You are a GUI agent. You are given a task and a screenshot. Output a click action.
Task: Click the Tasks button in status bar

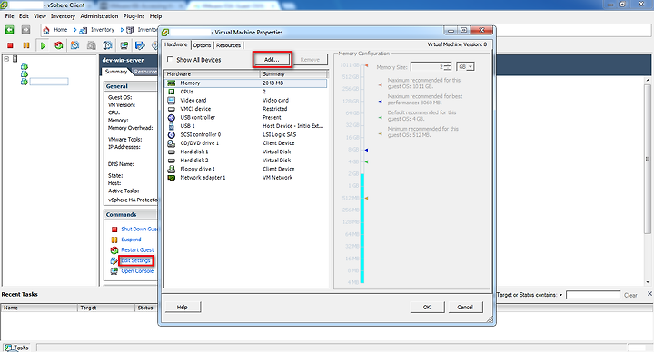tap(16, 347)
